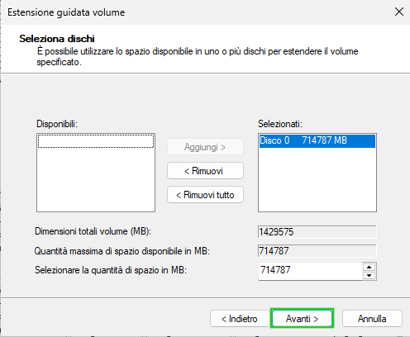Click the disabled Aggiungi > button
410x337 pixels.
[x=205, y=147]
